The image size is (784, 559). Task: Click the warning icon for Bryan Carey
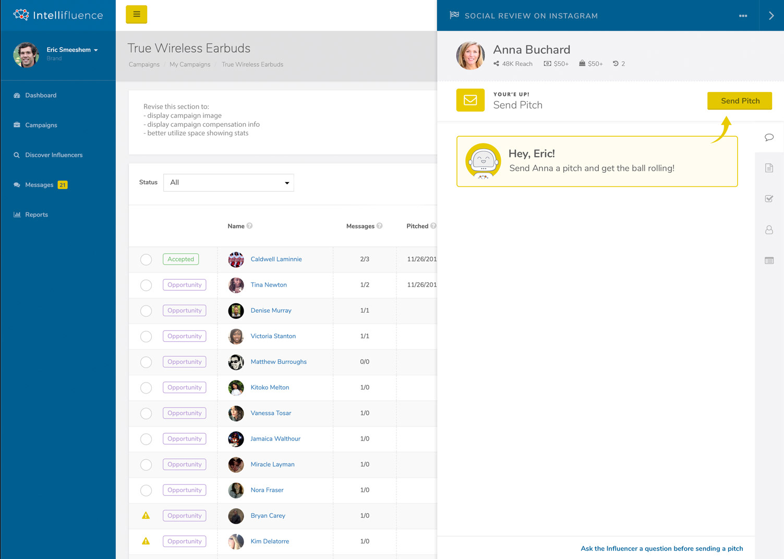coord(146,516)
